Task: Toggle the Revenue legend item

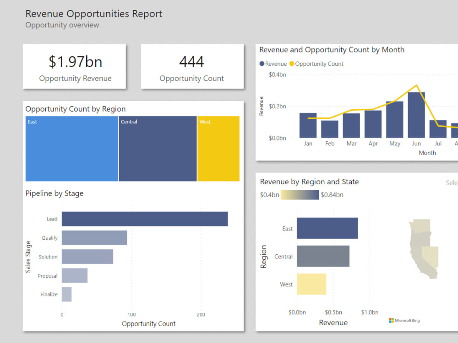Action: pyautogui.click(x=273, y=64)
